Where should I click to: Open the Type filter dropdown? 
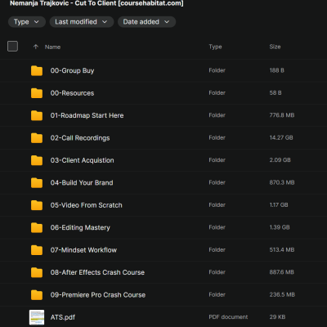point(27,22)
